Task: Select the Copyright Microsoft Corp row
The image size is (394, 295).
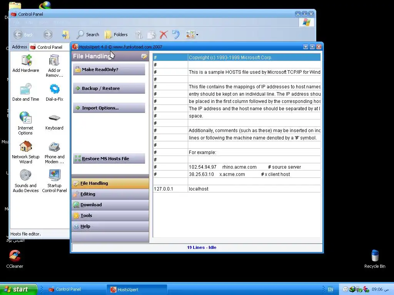Action: [x=237, y=58]
